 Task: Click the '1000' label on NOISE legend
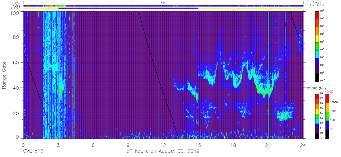click(x=334, y=111)
